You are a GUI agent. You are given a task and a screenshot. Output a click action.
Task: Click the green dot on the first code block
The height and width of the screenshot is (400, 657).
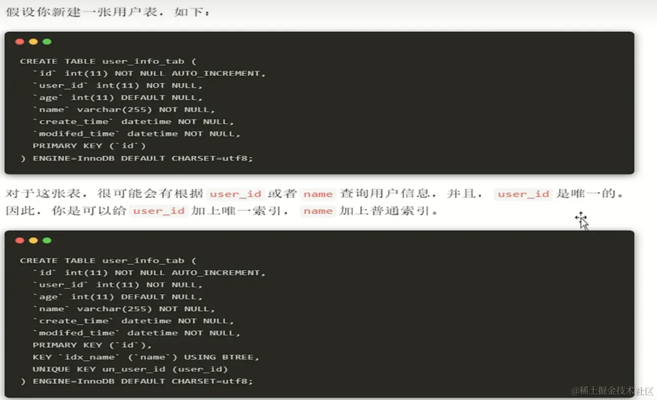(x=47, y=42)
